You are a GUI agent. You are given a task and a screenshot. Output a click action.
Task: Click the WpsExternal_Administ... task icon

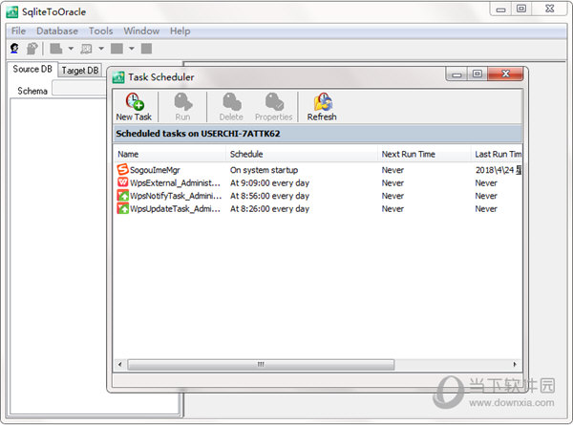123,182
